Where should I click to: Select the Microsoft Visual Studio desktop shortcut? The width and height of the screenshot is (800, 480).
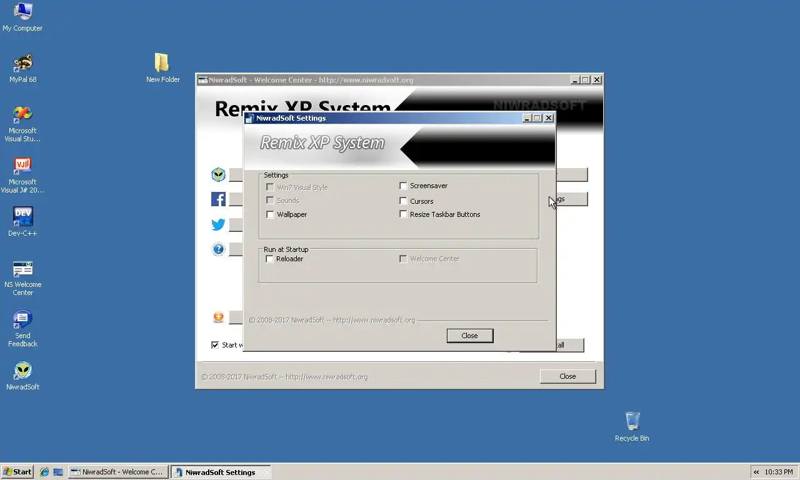(x=22, y=114)
